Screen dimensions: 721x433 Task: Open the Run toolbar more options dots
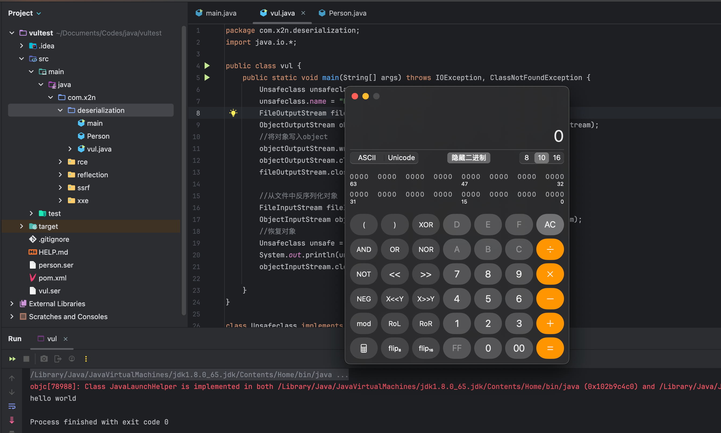tap(86, 359)
